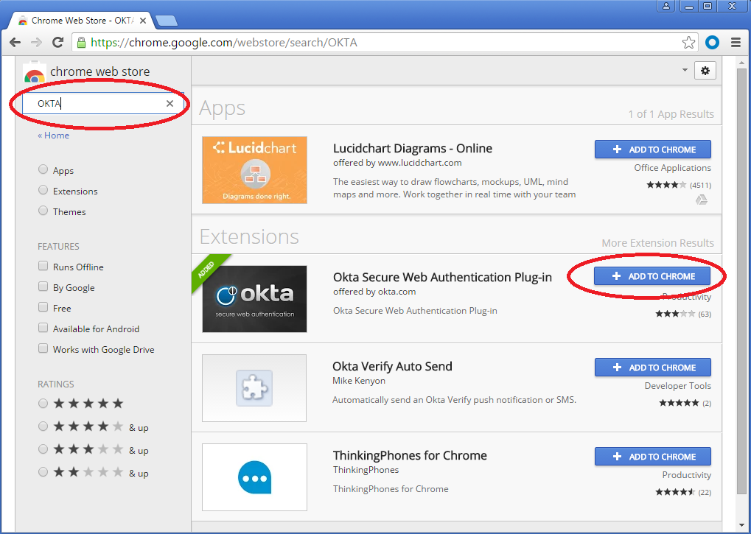Open the Okta Verify Auto Send puzzle thumbnail
The height and width of the screenshot is (534, 751).
point(254,388)
